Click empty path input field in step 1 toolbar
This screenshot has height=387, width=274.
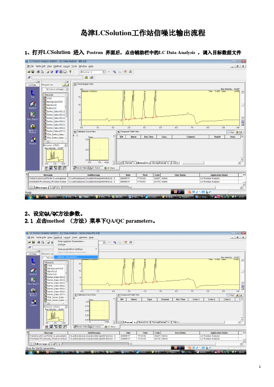[x=57, y=78]
